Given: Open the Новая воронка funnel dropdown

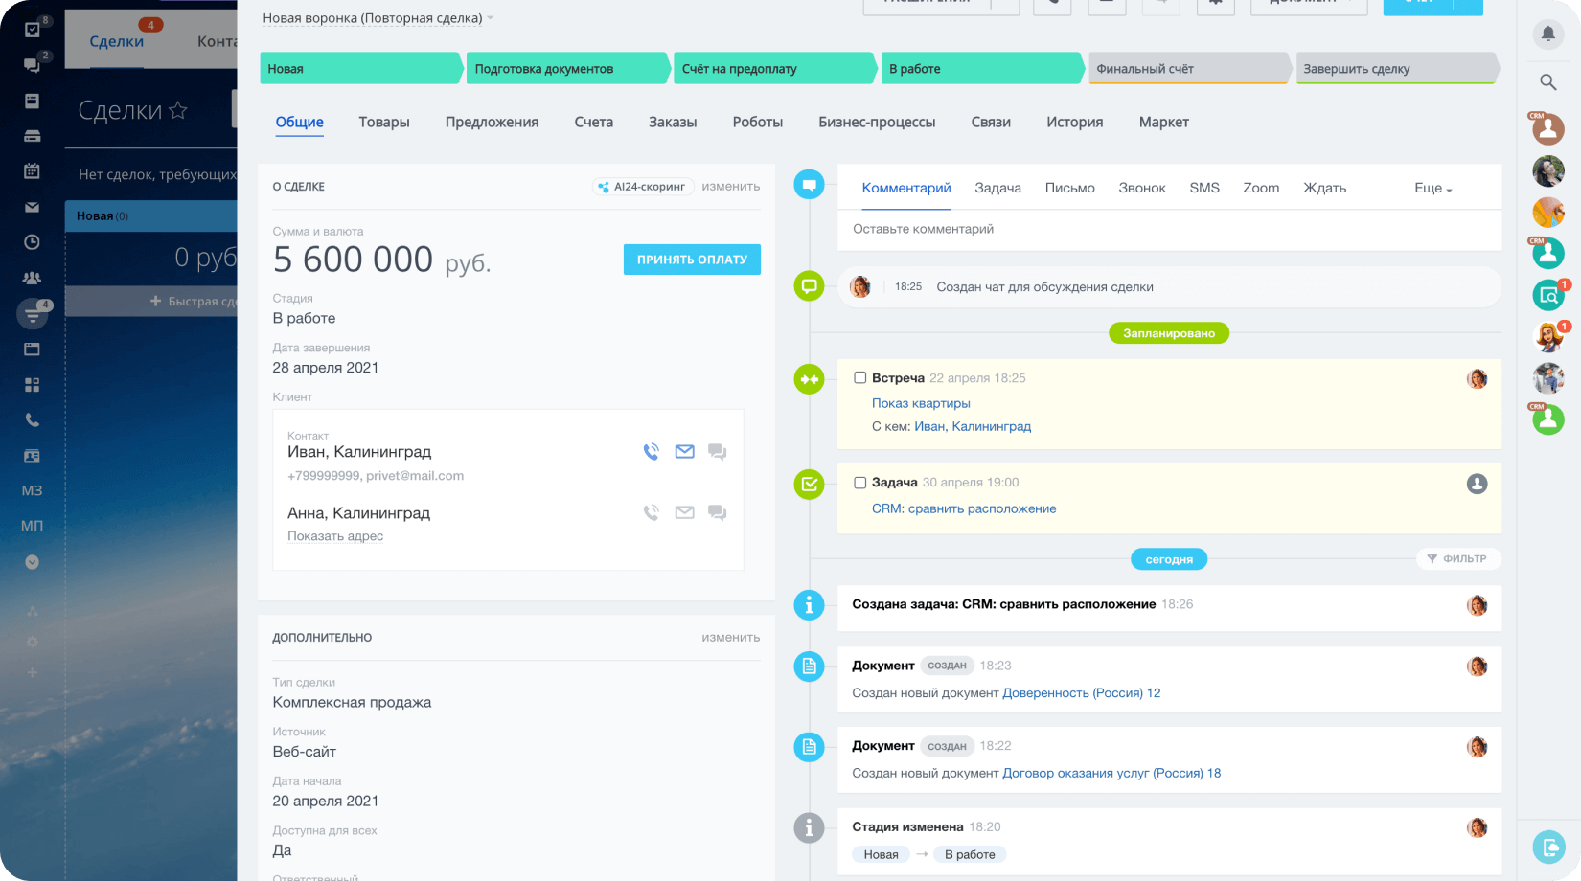Looking at the screenshot, I should click(378, 18).
